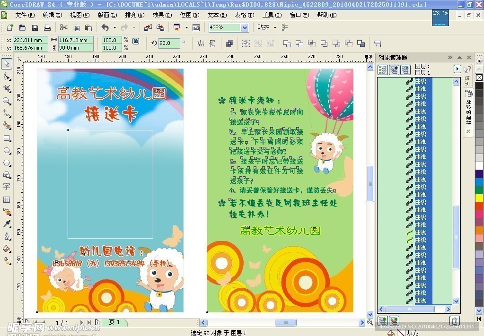Select the Basic Shapes tool

point(7,175)
